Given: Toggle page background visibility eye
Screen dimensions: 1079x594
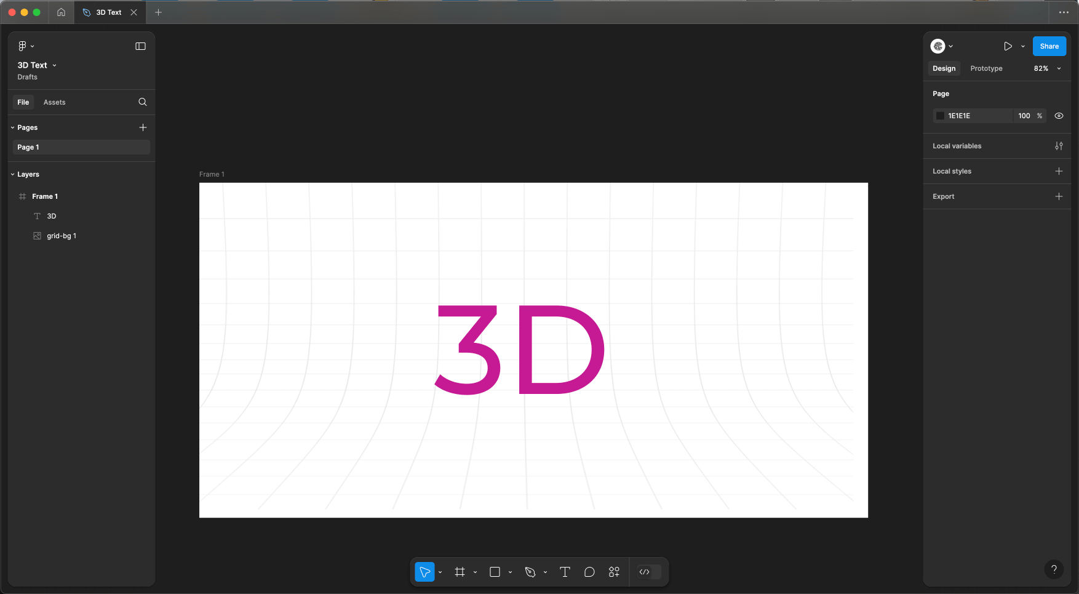Looking at the screenshot, I should [1059, 116].
